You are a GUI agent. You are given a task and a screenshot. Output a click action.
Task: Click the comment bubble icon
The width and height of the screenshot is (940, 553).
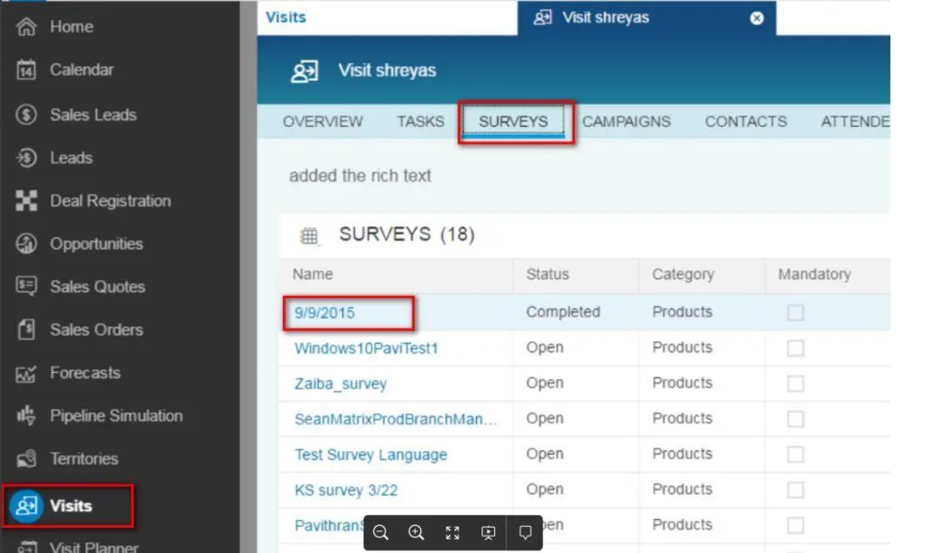point(525,533)
